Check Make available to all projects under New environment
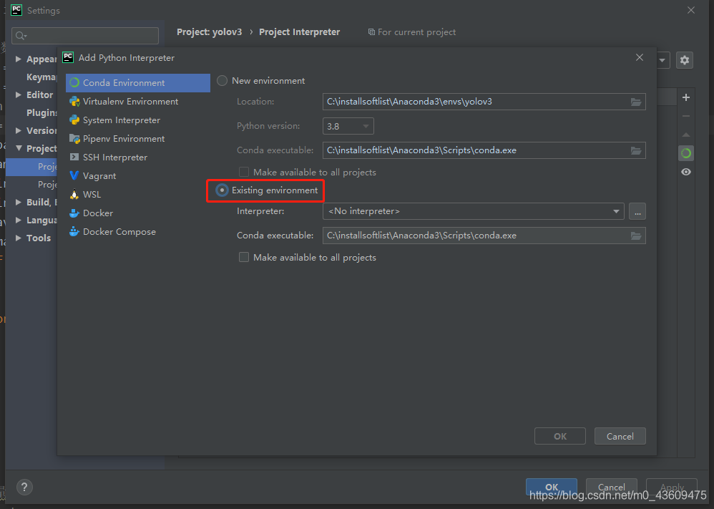This screenshot has height=509, width=714. coord(244,173)
